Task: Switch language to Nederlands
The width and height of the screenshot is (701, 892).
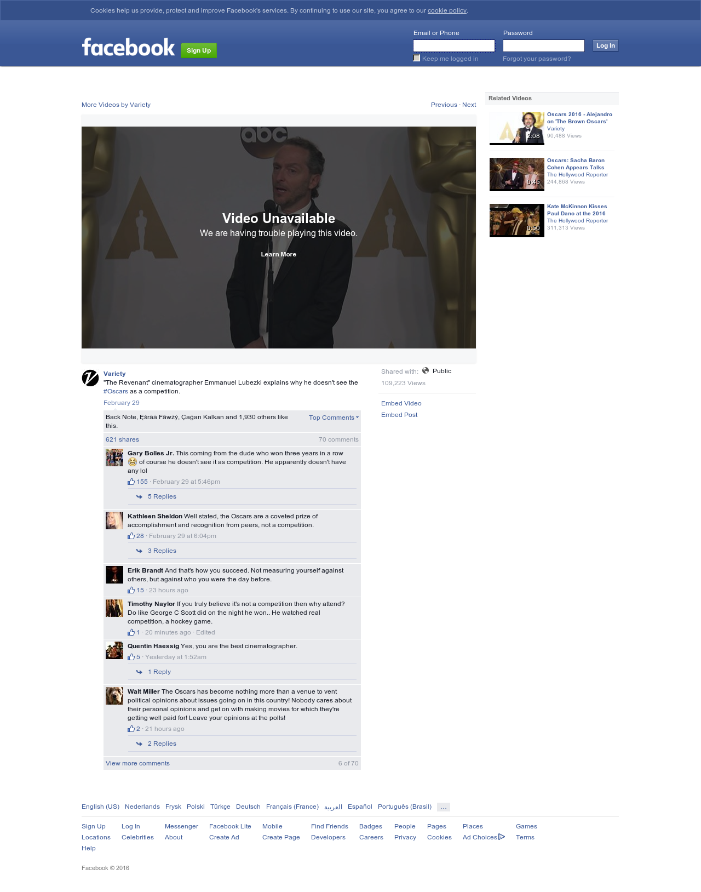Action: 142,807
